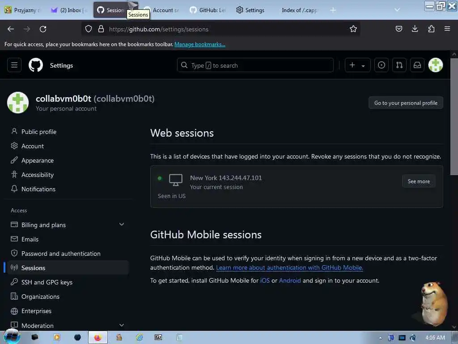Screen dimensions: 458x344
Task: Open the iOS download link
Action: pyautogui.click(x=265, y=280)
